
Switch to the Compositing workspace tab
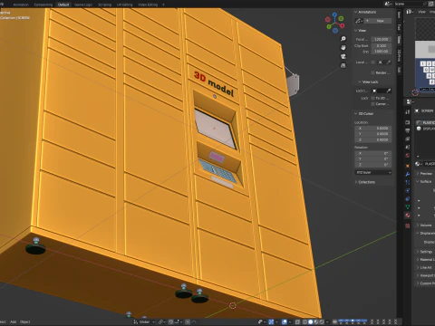click(43, 5)
